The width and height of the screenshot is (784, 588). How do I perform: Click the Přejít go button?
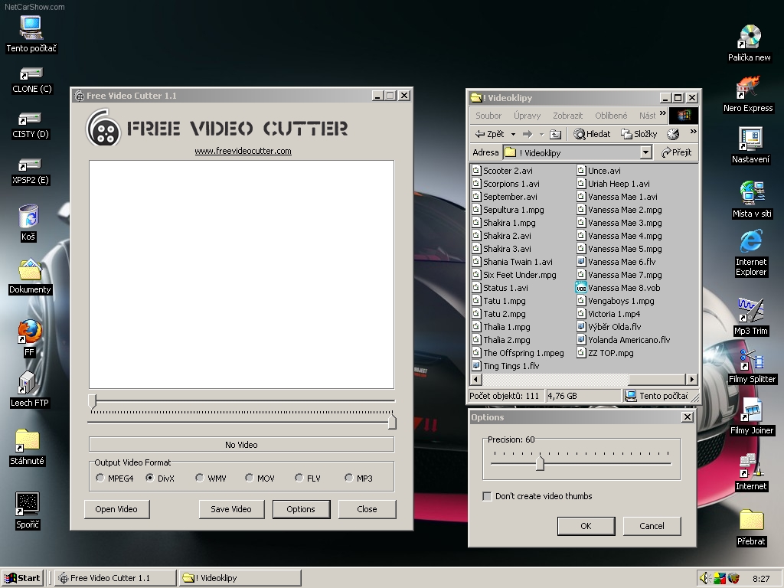676,152
